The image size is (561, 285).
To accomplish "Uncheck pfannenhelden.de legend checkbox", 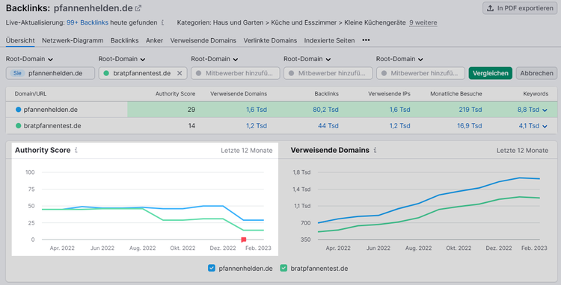I will [x=212, y=268].
